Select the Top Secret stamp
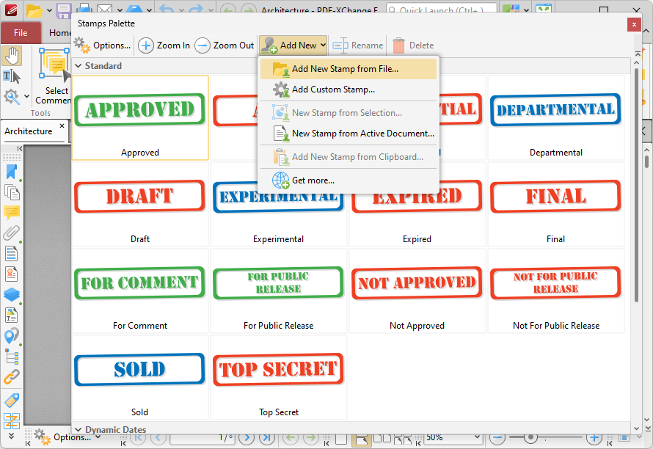 pos(278,378)
